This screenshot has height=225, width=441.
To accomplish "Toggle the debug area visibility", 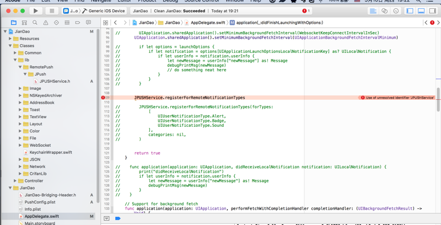I will point(421,11).
